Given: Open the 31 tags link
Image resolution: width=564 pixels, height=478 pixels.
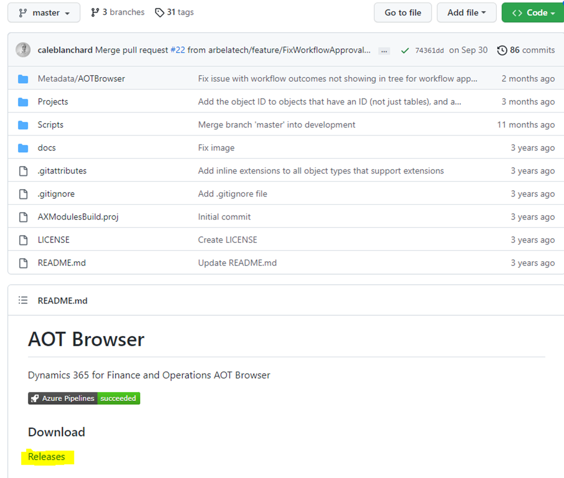Looking at the screenshot, I should 174,12.
